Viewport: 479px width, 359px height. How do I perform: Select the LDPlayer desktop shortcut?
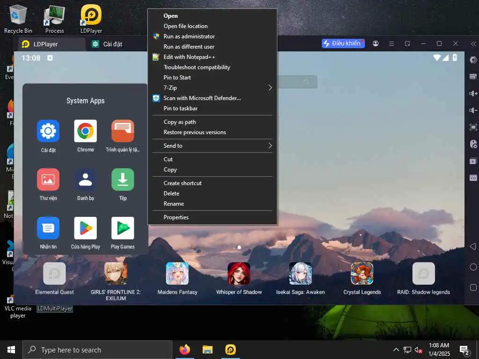91,19
